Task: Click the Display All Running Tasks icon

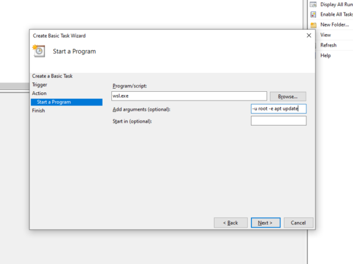Action: (x=313, y=4)
